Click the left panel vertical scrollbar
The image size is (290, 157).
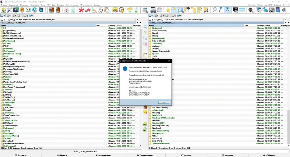coord(141,87)
